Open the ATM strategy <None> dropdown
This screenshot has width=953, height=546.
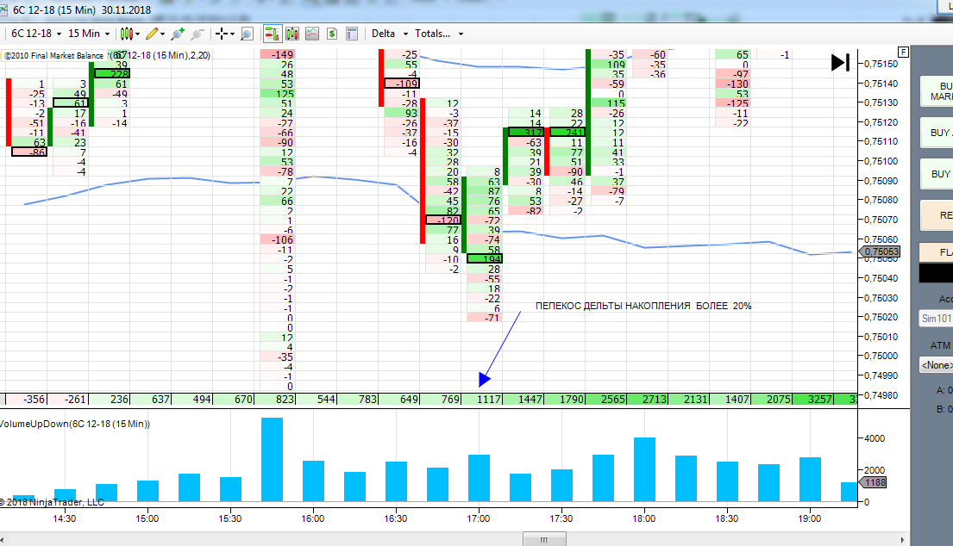pos(936,364)
